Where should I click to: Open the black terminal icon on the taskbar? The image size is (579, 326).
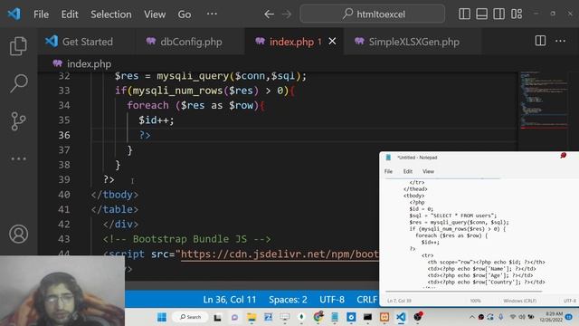[x=367, y=317]
